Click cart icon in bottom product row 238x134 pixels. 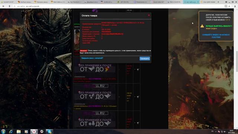click(138, 123)
